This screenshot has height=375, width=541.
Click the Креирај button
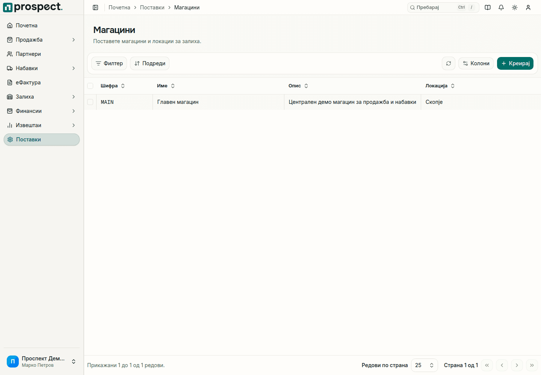pos(515,63)
